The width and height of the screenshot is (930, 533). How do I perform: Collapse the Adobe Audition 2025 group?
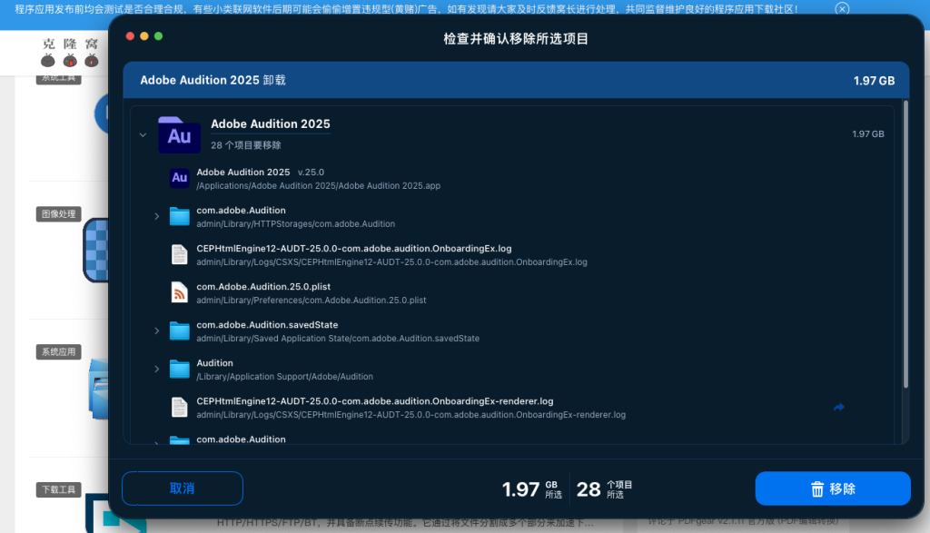click(x=143, y=135)
